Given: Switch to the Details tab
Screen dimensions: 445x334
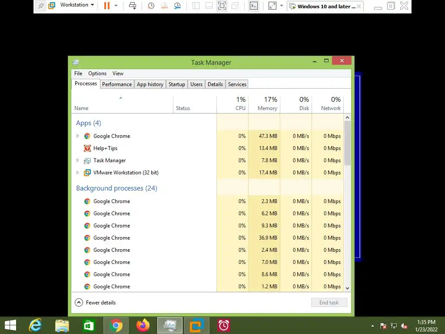Looking at the screenshot, I should pos(215,84).
